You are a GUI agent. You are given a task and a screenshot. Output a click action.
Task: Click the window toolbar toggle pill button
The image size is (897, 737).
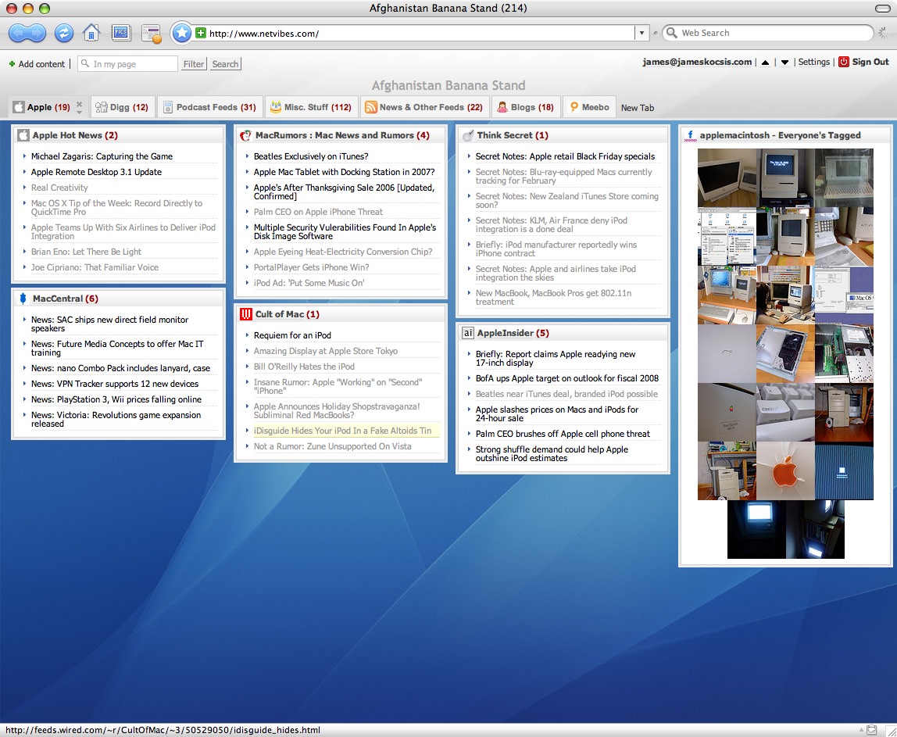coord(883,8)
